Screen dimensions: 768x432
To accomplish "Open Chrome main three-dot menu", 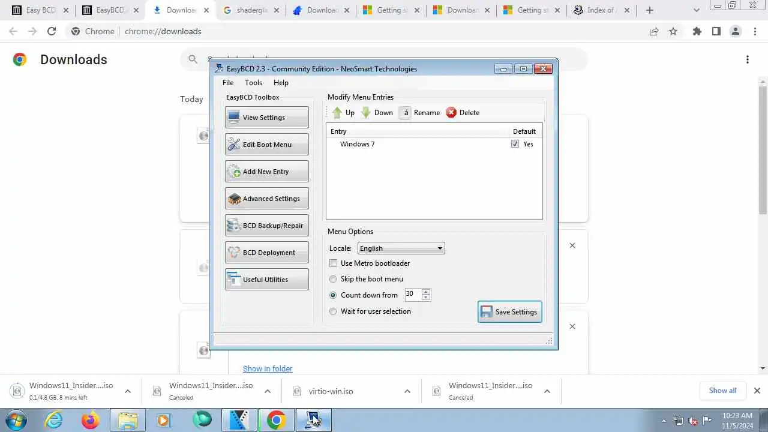I will [755, 31].
